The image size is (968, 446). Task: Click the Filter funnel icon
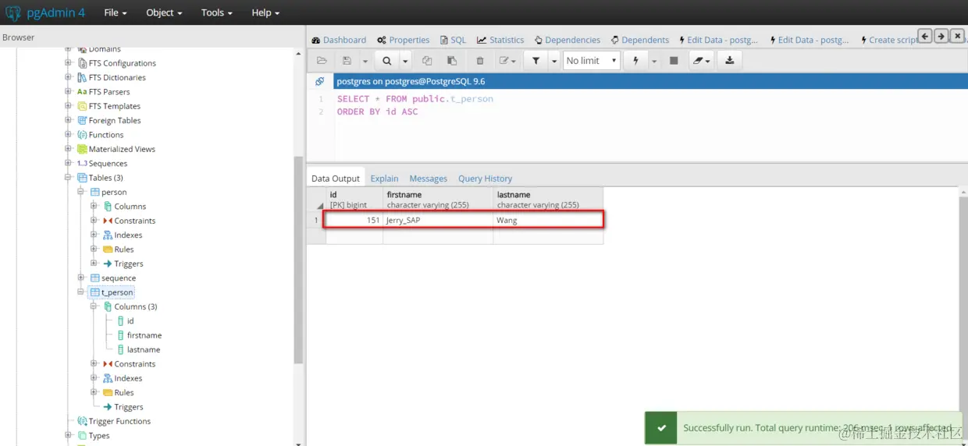click(536, 61)
